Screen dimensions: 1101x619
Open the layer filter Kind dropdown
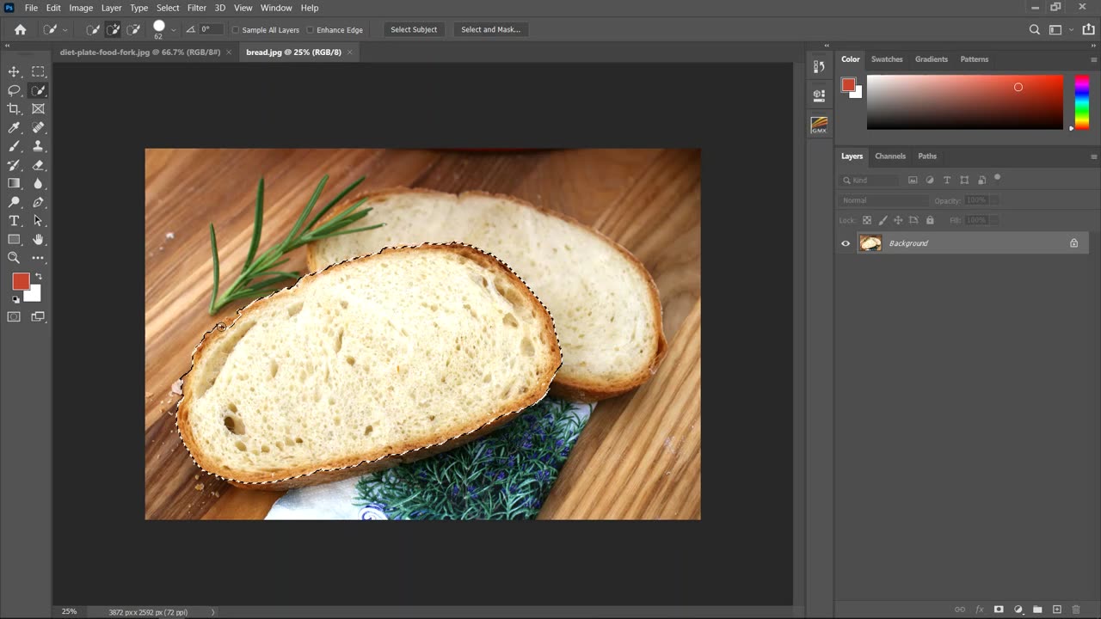point(869,181)
